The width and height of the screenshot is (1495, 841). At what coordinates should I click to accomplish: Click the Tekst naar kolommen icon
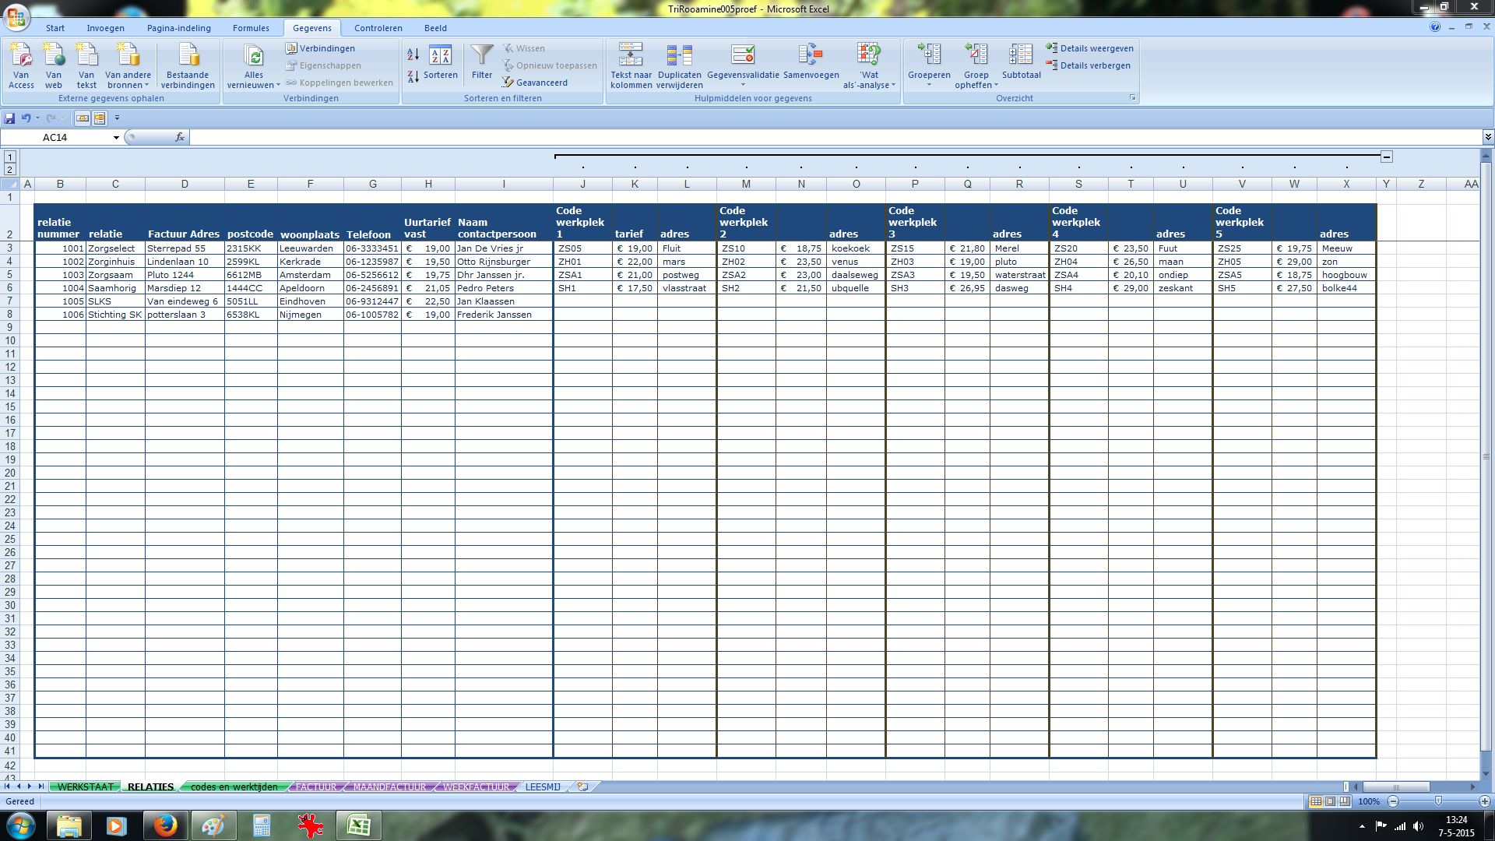coord(631,56)
